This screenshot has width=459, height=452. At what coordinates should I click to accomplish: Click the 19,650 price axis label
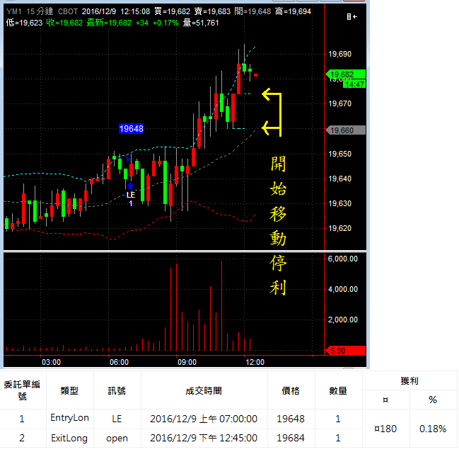coord(340,154)
